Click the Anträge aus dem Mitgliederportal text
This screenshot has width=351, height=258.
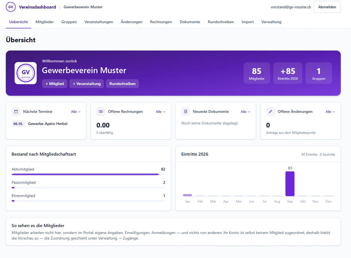[x=291, y=133]
